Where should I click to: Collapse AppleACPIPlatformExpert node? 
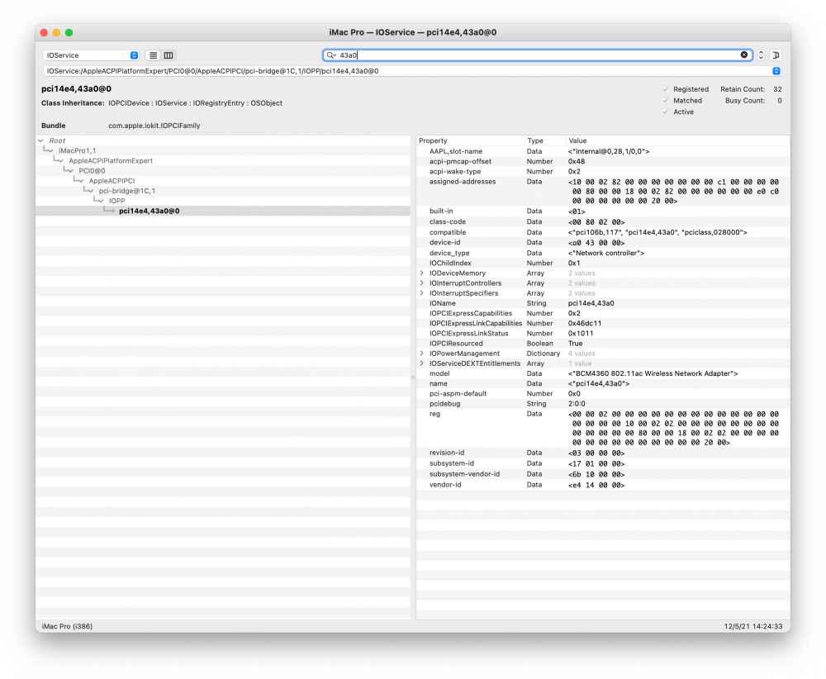pyautogui.click(x=60, y=160)
